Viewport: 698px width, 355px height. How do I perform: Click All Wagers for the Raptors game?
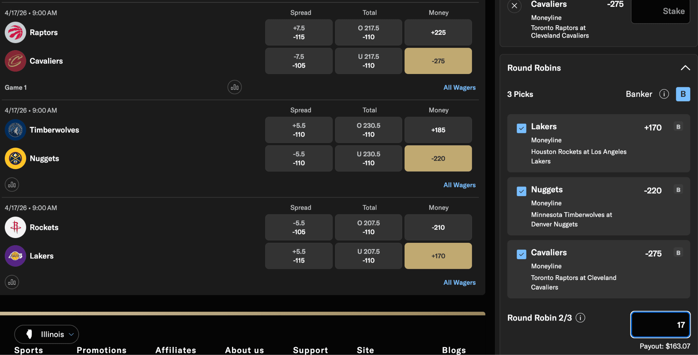tap(459, 87)
